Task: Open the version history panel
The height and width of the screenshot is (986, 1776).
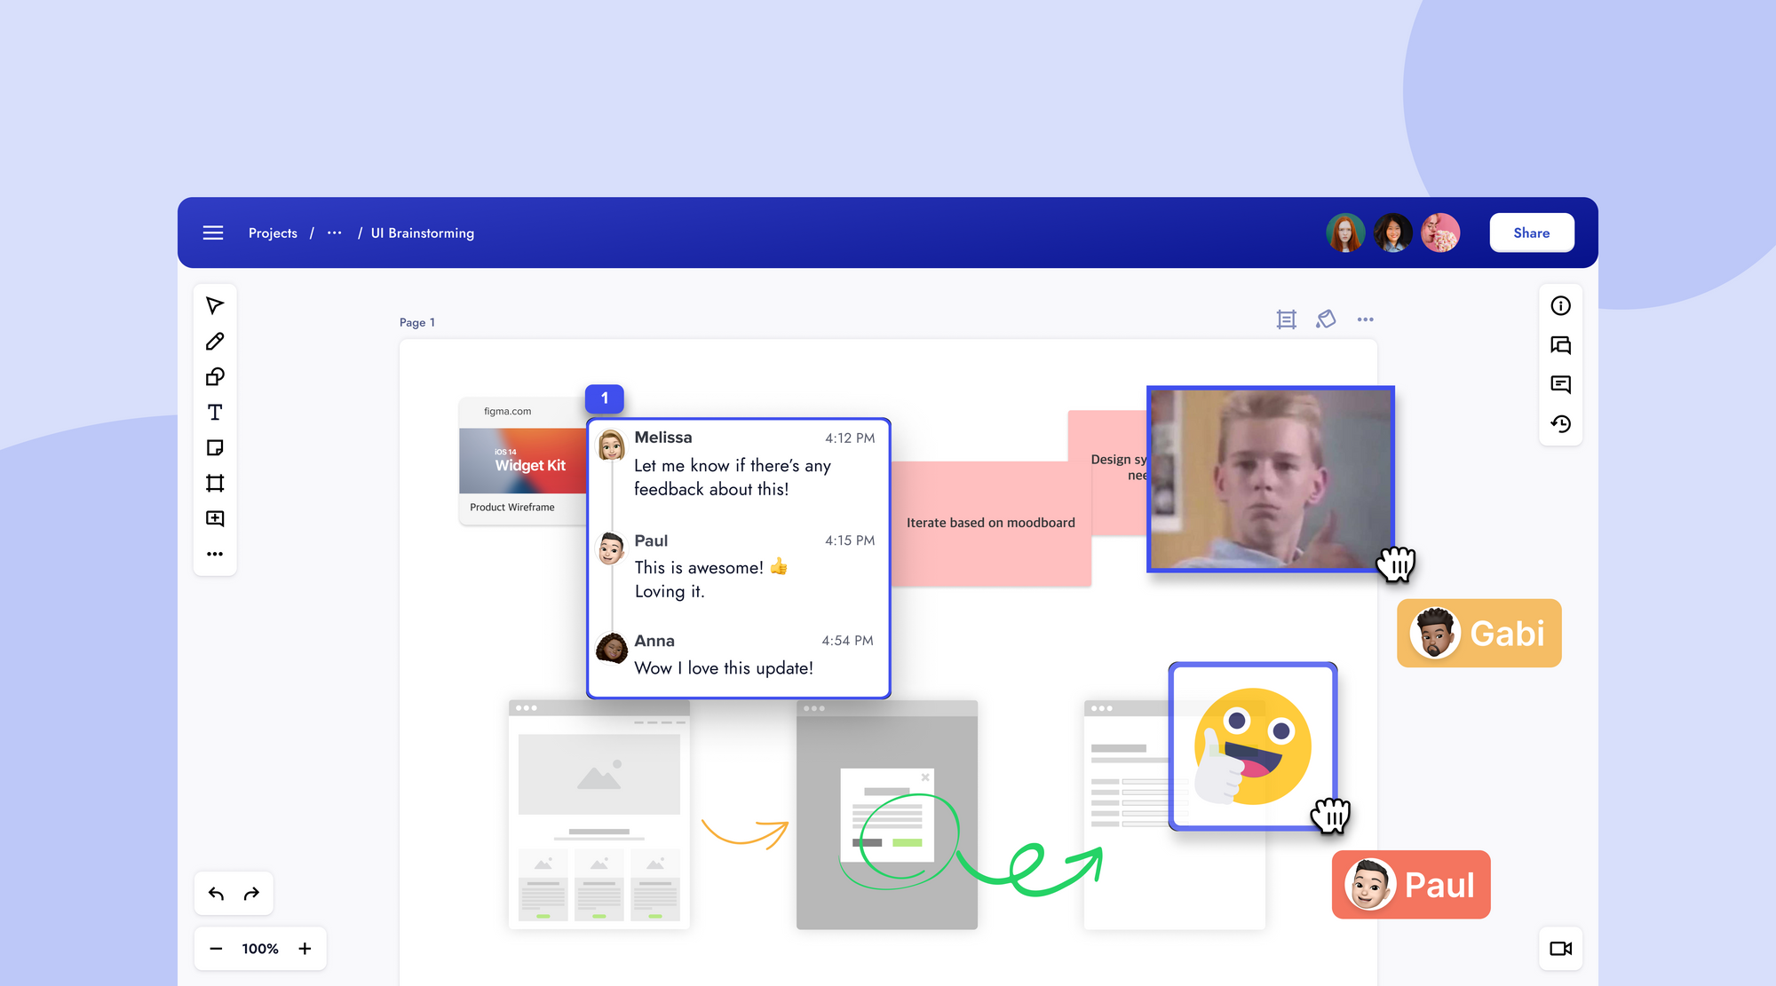Action: (1560, 424)
